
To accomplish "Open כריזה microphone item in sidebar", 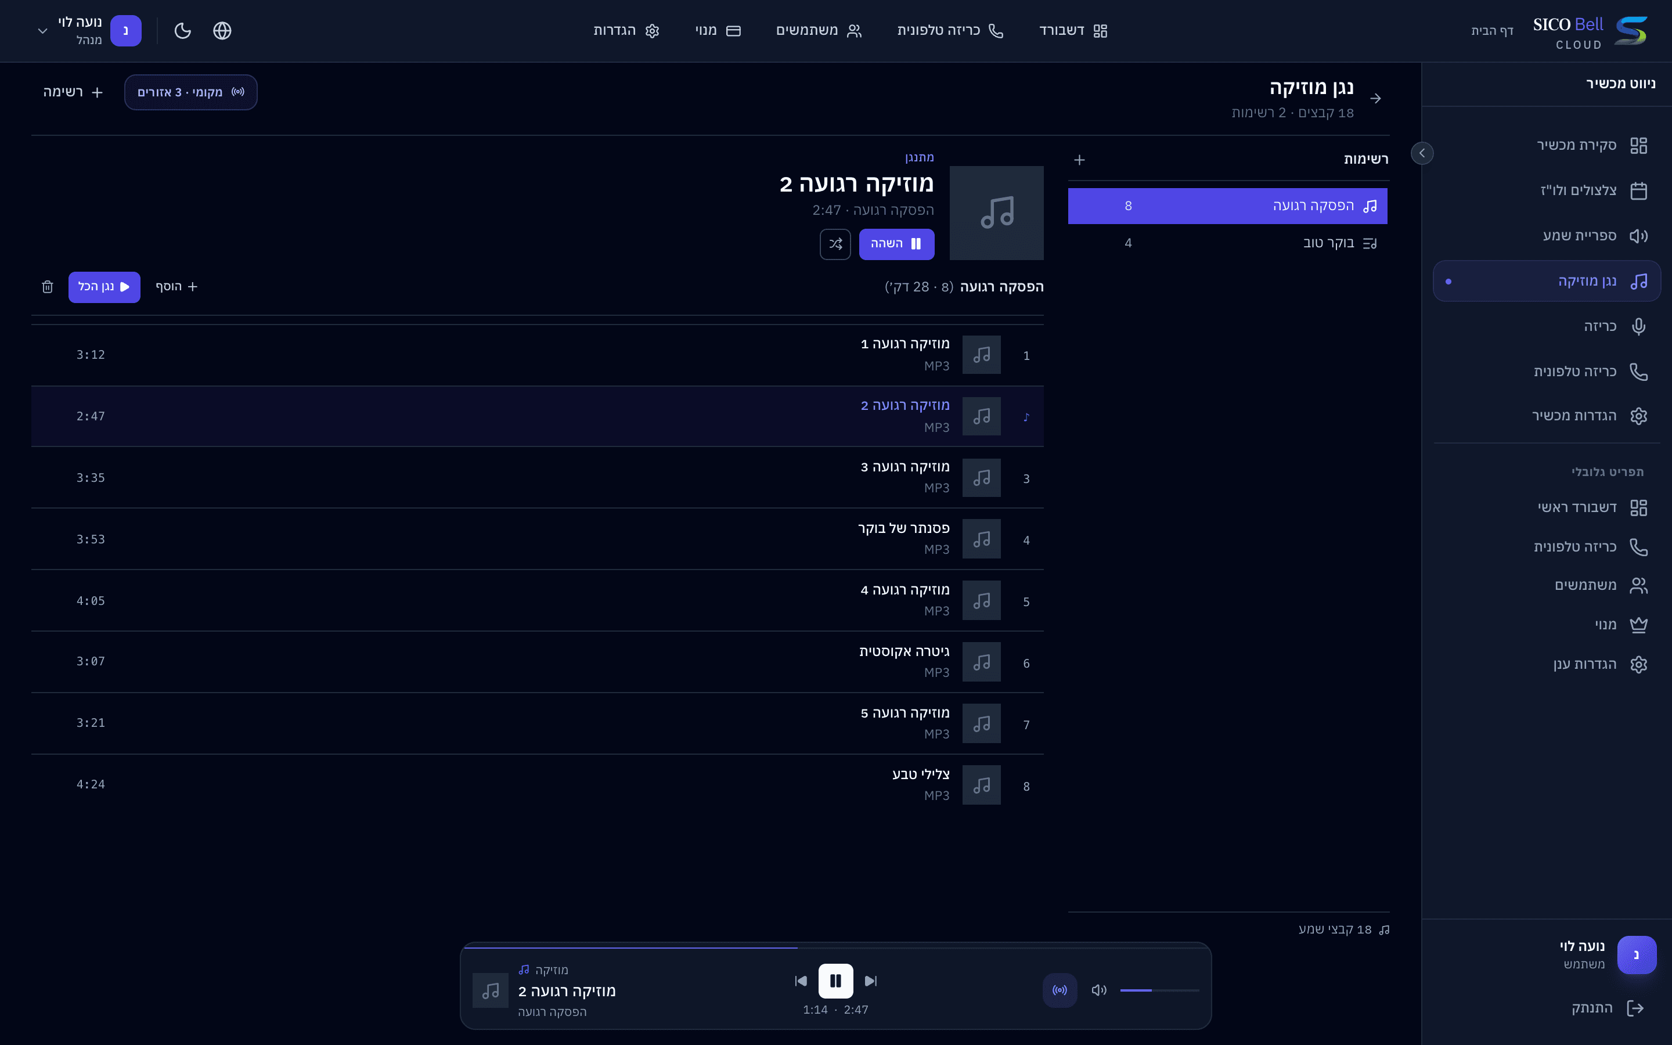I will [1547, 326].
